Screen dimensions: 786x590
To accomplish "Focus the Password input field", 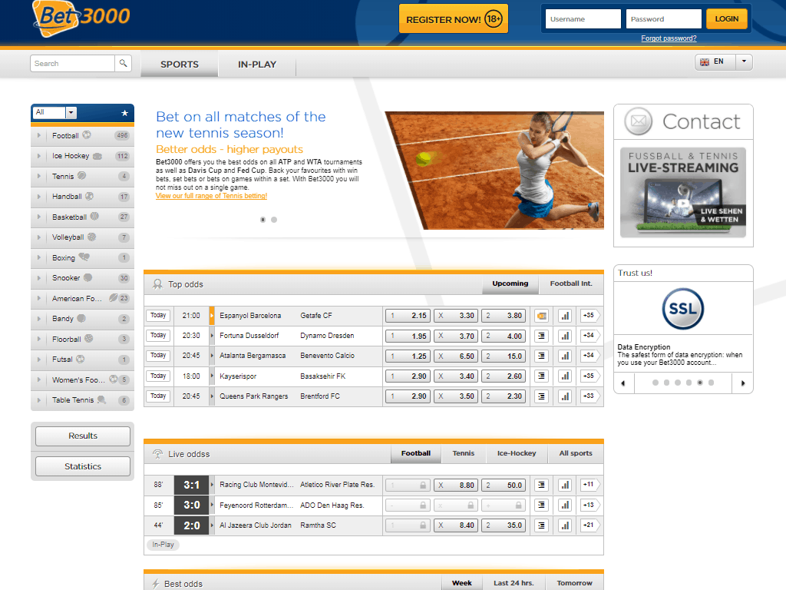I will click(x=664, y=19).
